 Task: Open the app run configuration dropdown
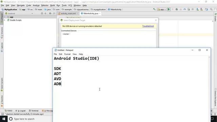[161, 9]
